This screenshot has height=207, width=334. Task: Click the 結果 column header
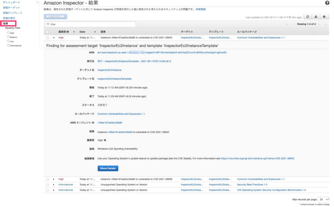point(103,32)
